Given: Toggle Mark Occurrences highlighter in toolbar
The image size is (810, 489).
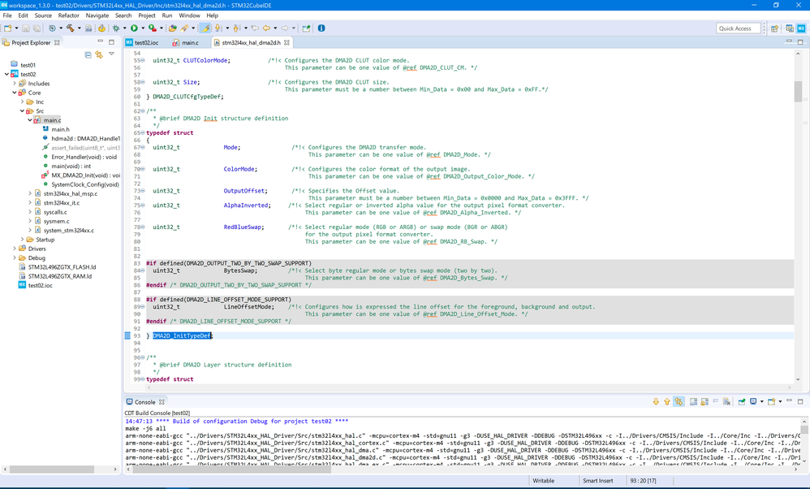Looking at the screenshot, I should click(205, 28).
